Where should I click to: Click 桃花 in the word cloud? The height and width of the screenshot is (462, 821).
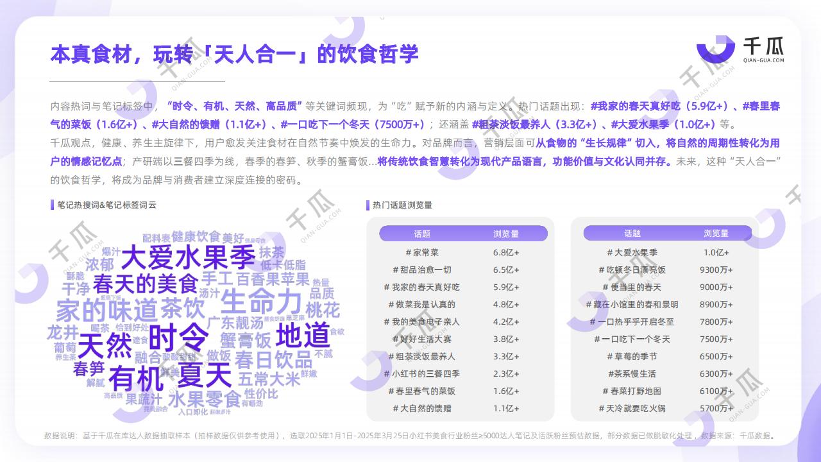(323, 311)
